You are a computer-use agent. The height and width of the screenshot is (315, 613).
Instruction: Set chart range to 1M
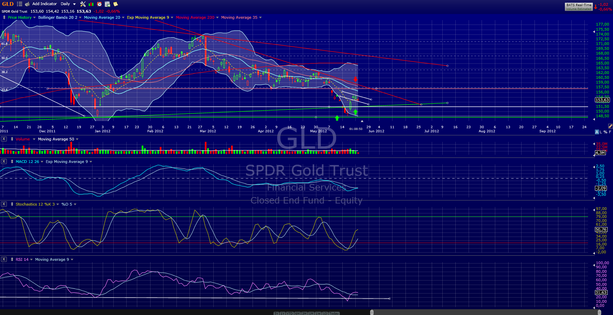click(x=311, y=313)
